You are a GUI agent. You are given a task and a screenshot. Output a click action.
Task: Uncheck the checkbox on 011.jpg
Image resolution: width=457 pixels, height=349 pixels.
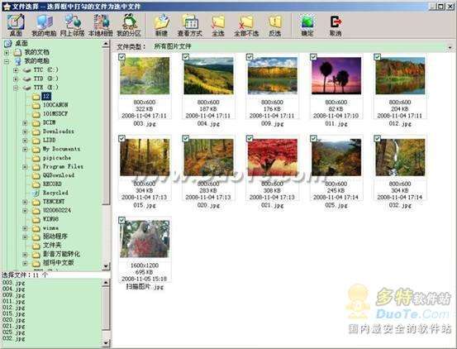point(313,57)
